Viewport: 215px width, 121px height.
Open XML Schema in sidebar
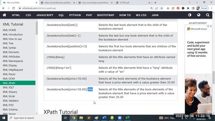[10, 110]
